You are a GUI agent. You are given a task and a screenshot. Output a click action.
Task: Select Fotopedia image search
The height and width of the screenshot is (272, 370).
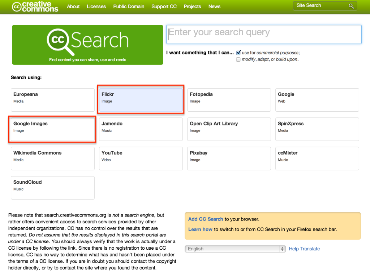(229, 100)
